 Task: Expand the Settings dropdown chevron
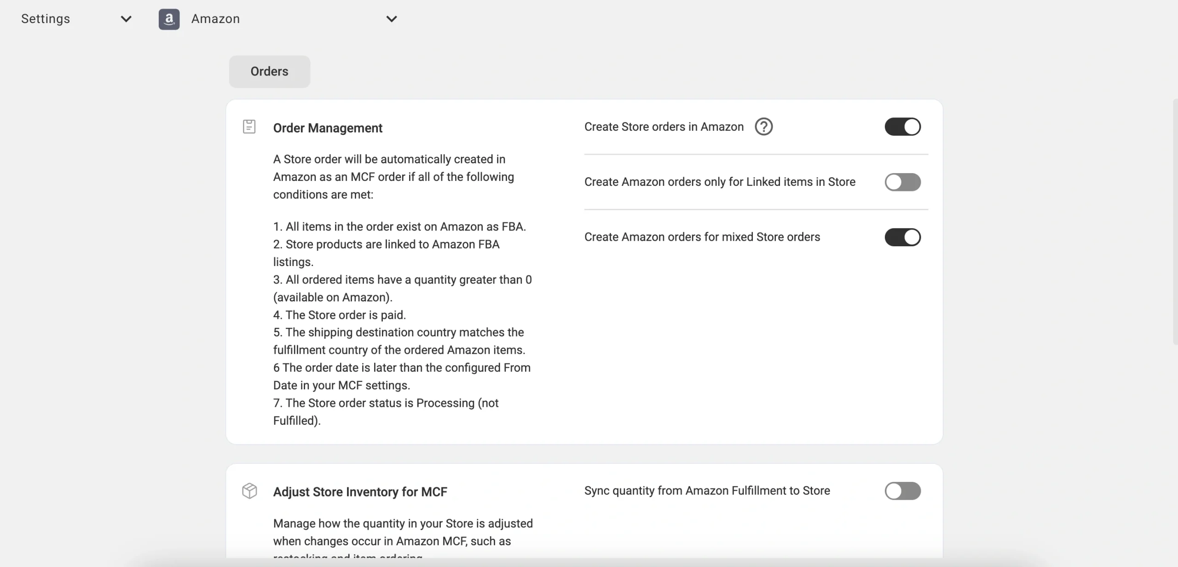point(126,19)
